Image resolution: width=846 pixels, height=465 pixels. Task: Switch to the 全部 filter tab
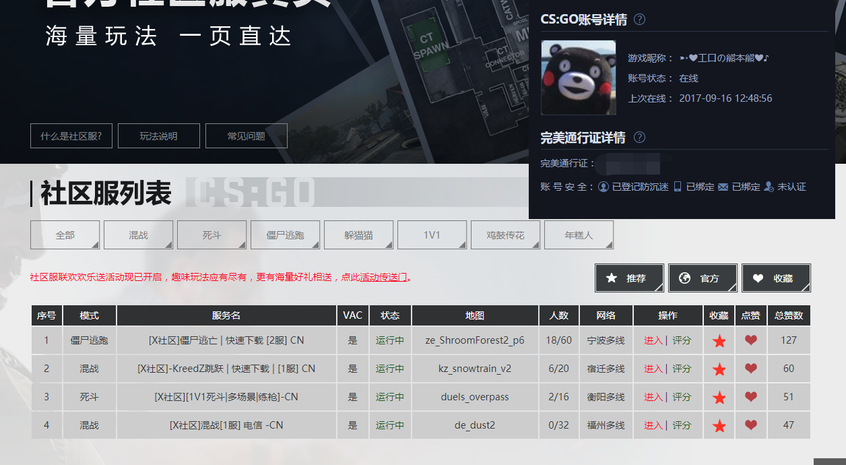pyautogui.click(x=65, y=235)
